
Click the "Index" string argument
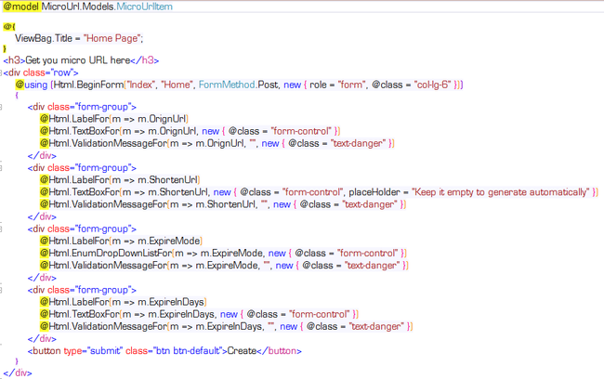tap(140, 85)
